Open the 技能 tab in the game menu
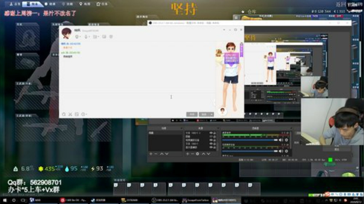This screenshot has width=364, height=204. pyautogui.click(x=67, y=4)
